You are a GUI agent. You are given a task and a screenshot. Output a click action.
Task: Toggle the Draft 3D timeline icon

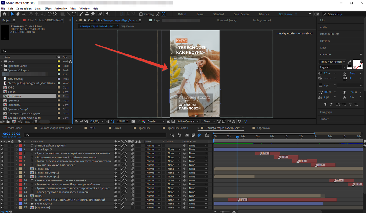tap(179, 135)
